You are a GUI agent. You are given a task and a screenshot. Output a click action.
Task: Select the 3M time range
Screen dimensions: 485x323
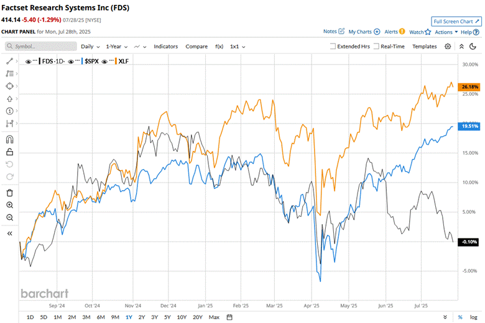(x=86, y=317)
